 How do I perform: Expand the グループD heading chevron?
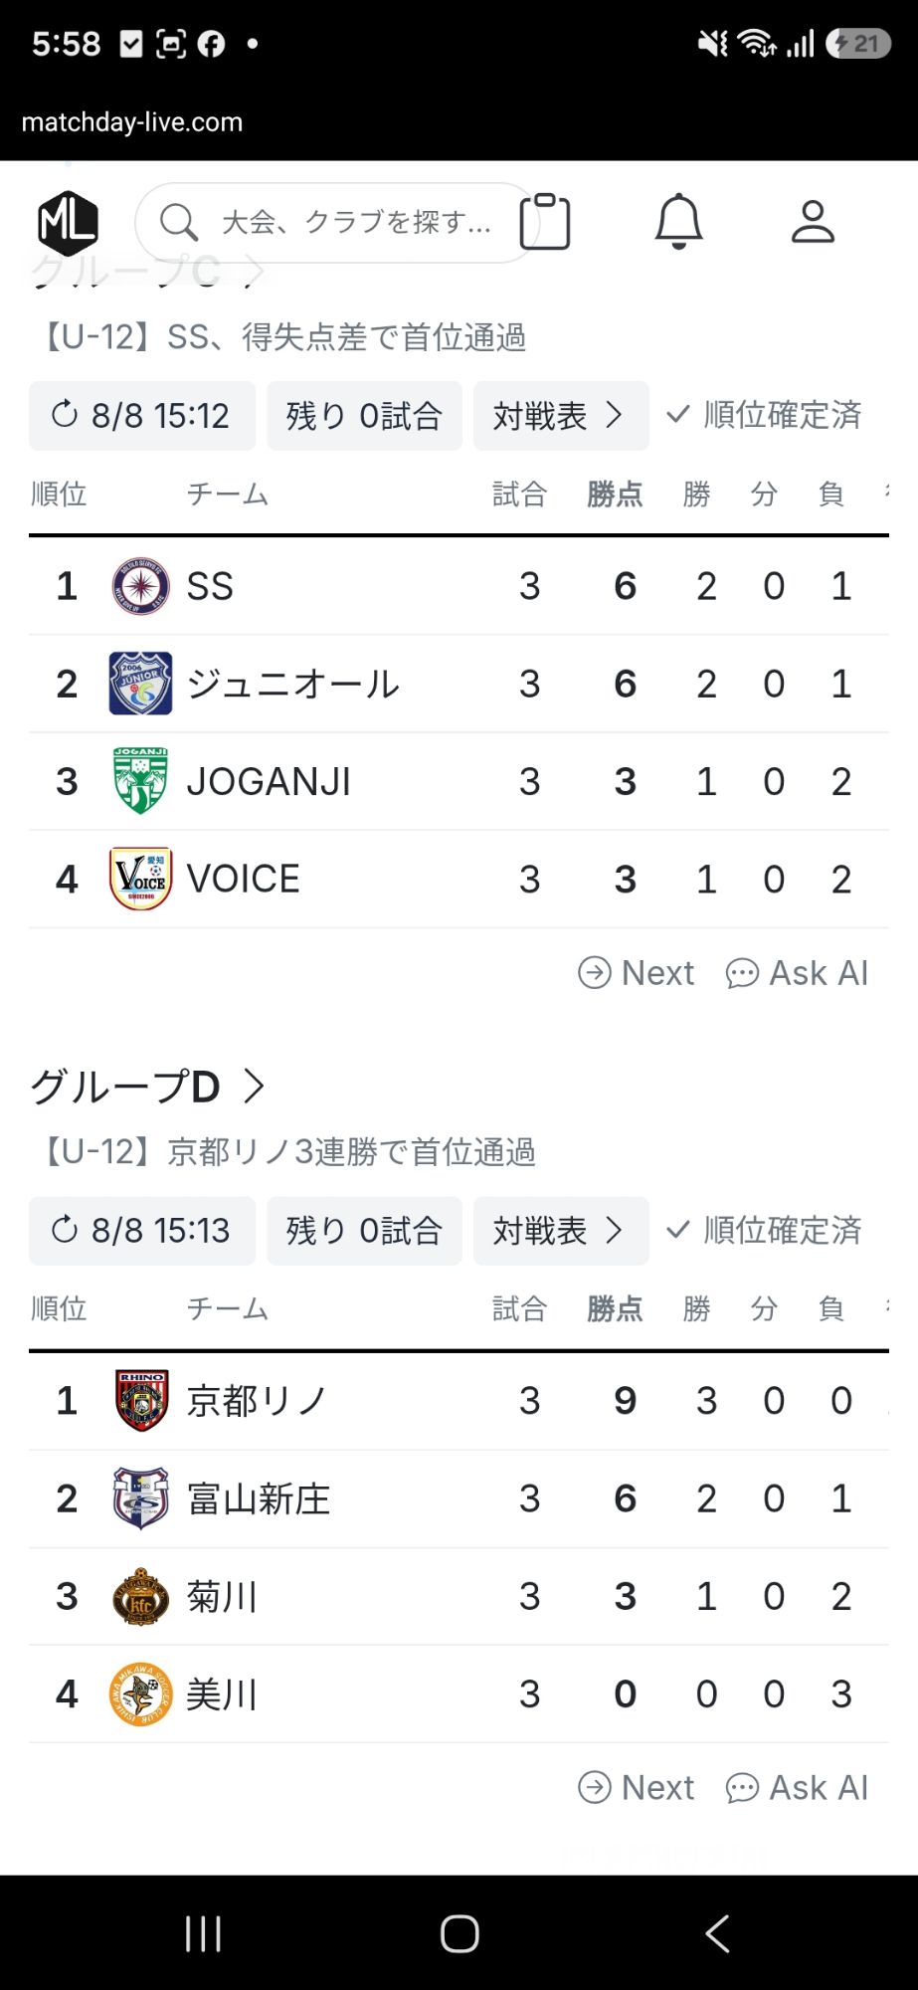pos(255,1087)
